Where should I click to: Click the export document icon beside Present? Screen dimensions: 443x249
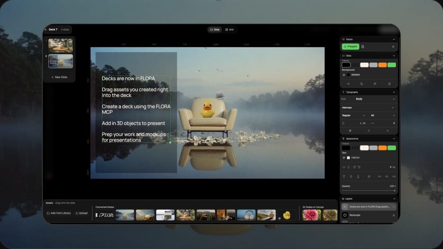(363, 47)
